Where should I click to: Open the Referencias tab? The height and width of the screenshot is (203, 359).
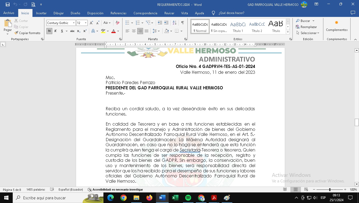click(x=118, y=13)
